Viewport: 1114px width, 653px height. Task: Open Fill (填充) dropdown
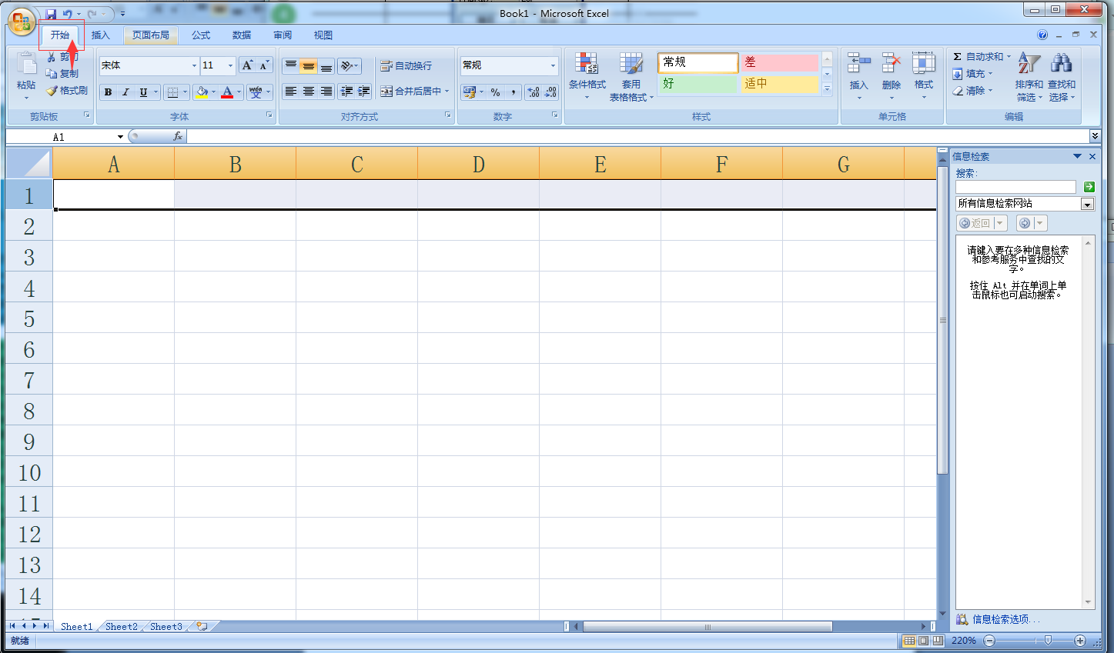coord(973,74)
